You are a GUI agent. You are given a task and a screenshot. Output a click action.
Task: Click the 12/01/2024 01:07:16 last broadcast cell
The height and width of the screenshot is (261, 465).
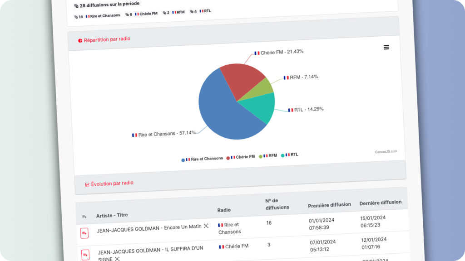[374, 243]
